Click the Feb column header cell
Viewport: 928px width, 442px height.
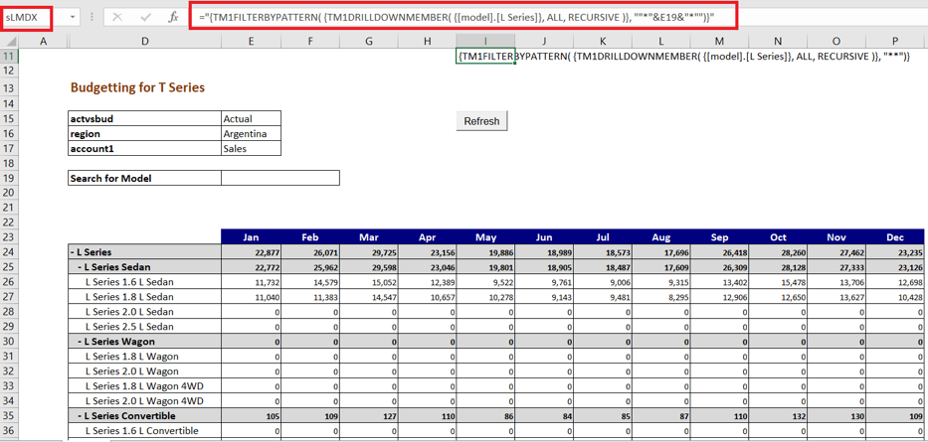[310, 237]
